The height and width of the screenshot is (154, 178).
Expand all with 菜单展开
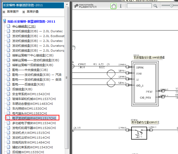[x=13, y=12]
